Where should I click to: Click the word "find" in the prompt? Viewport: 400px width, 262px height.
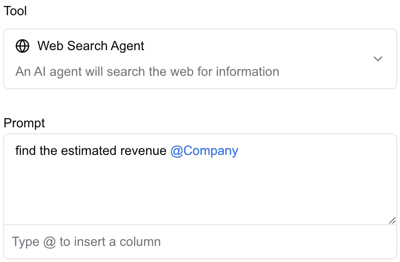tap(26, 151)
